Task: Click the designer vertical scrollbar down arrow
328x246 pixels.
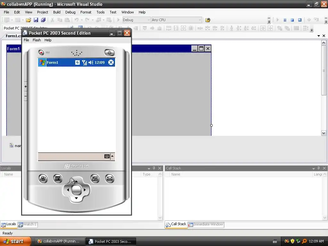Action: click(324, 133)
